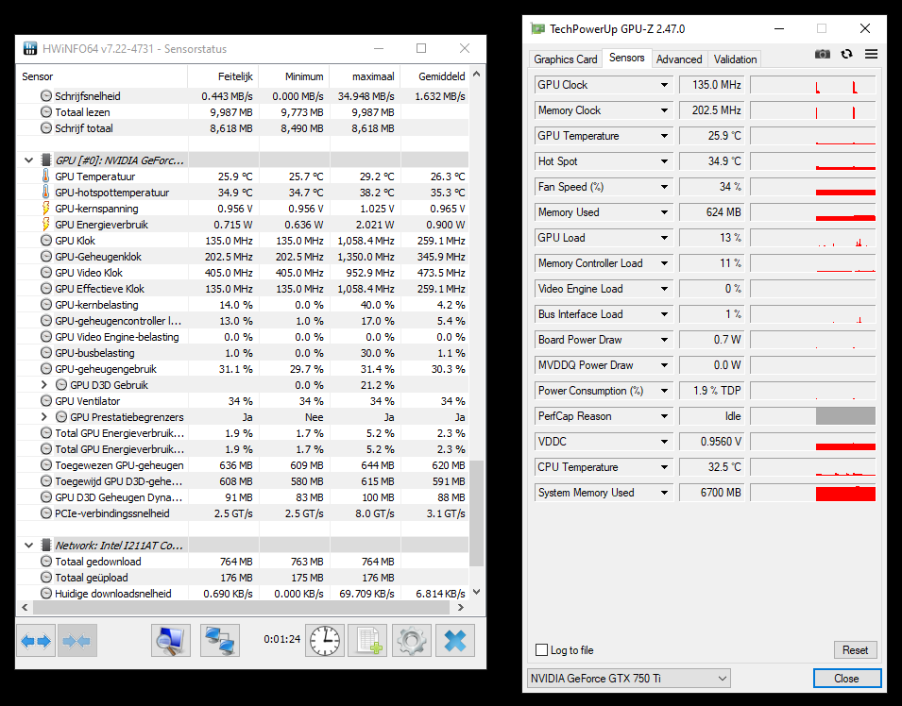The image size is (902, 706).
Task: Open the Memory Clock sensor dropdown
Action: point(664,110)
